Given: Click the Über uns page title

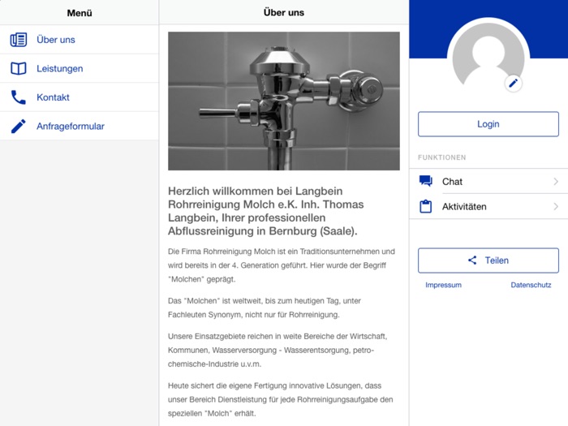Looking at the screenshot, I should [284, 12].
